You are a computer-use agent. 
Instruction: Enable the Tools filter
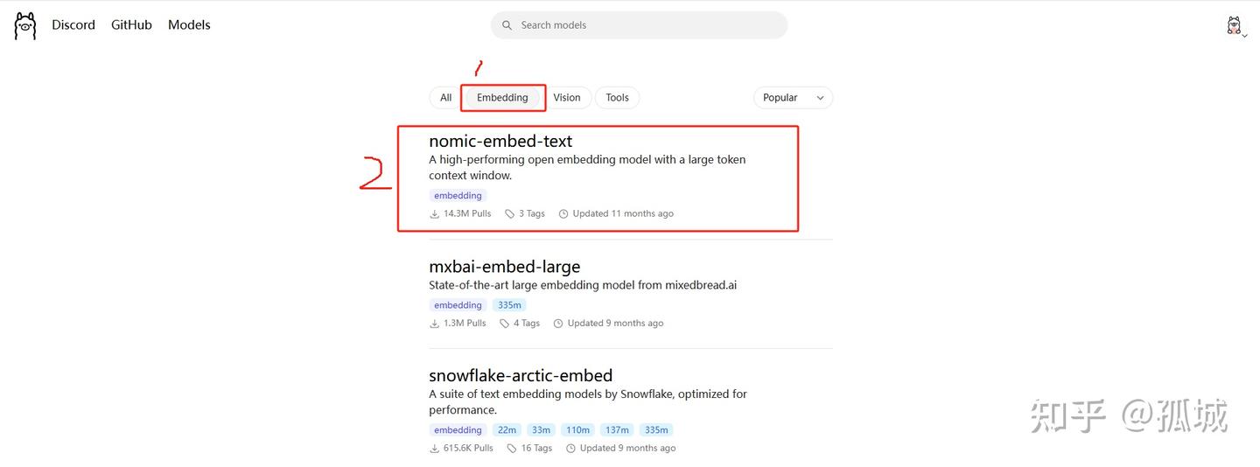[617, 98]
